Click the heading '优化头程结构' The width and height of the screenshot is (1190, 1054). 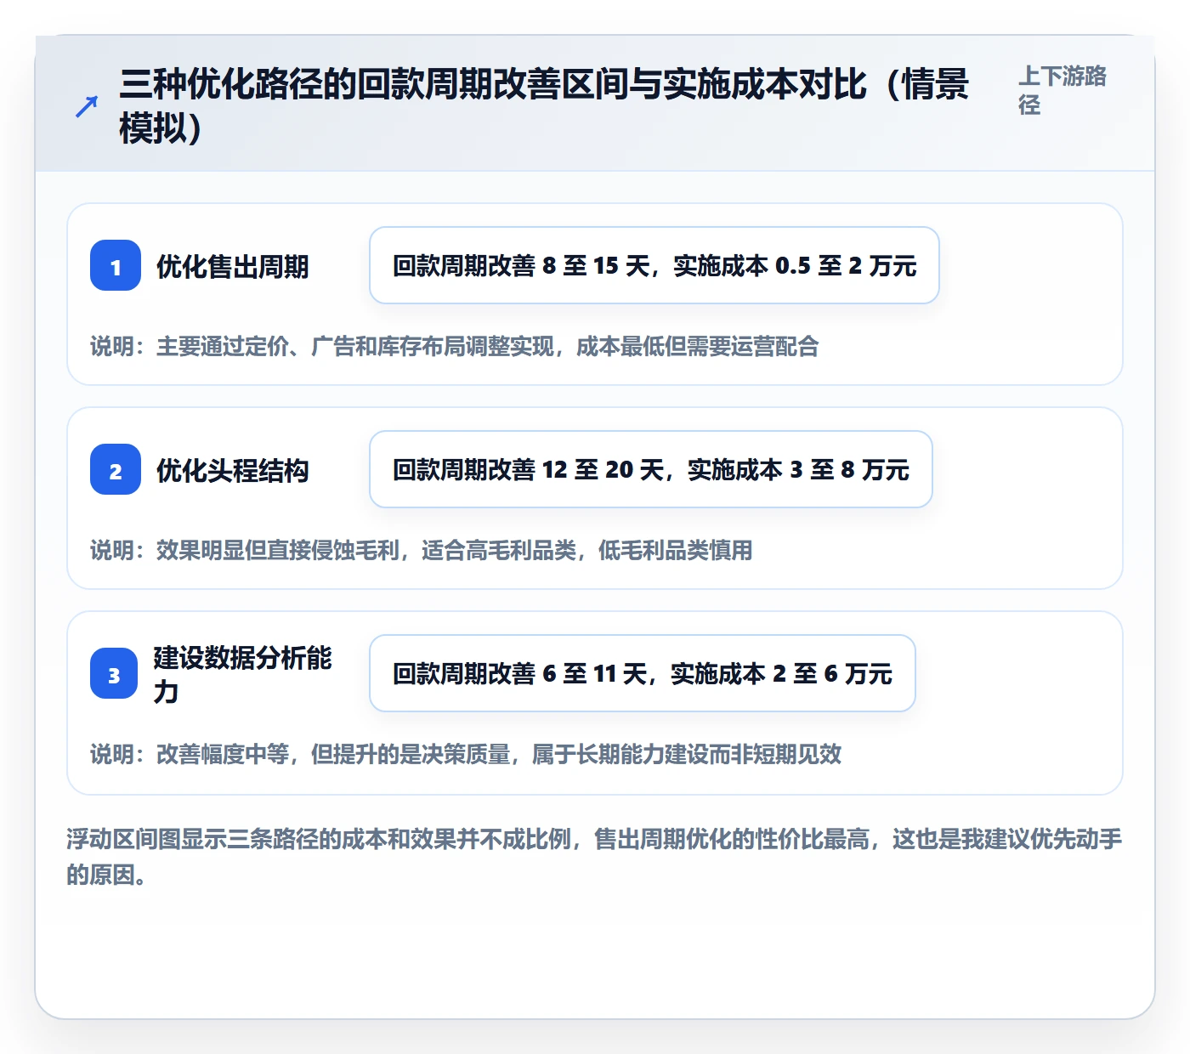click(232, 470)
